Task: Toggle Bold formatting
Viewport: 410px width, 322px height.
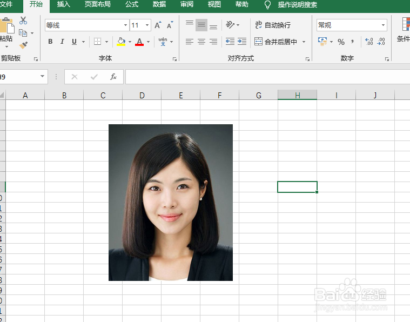Action: click(x=50, y=42)
